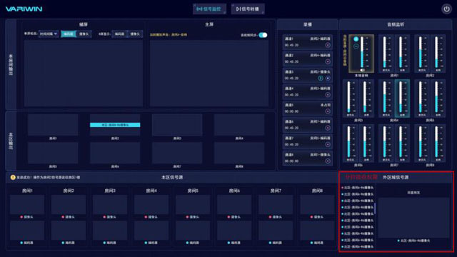The height and width of the screenshot is (257, 457).
Task: Select 摄像头 option beside 4屏显示
Action: 135,34
